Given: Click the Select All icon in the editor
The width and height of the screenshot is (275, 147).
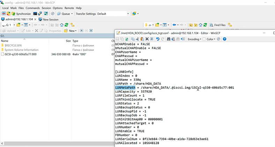Looking at the screenshot, I should click(x=152, y=39).
